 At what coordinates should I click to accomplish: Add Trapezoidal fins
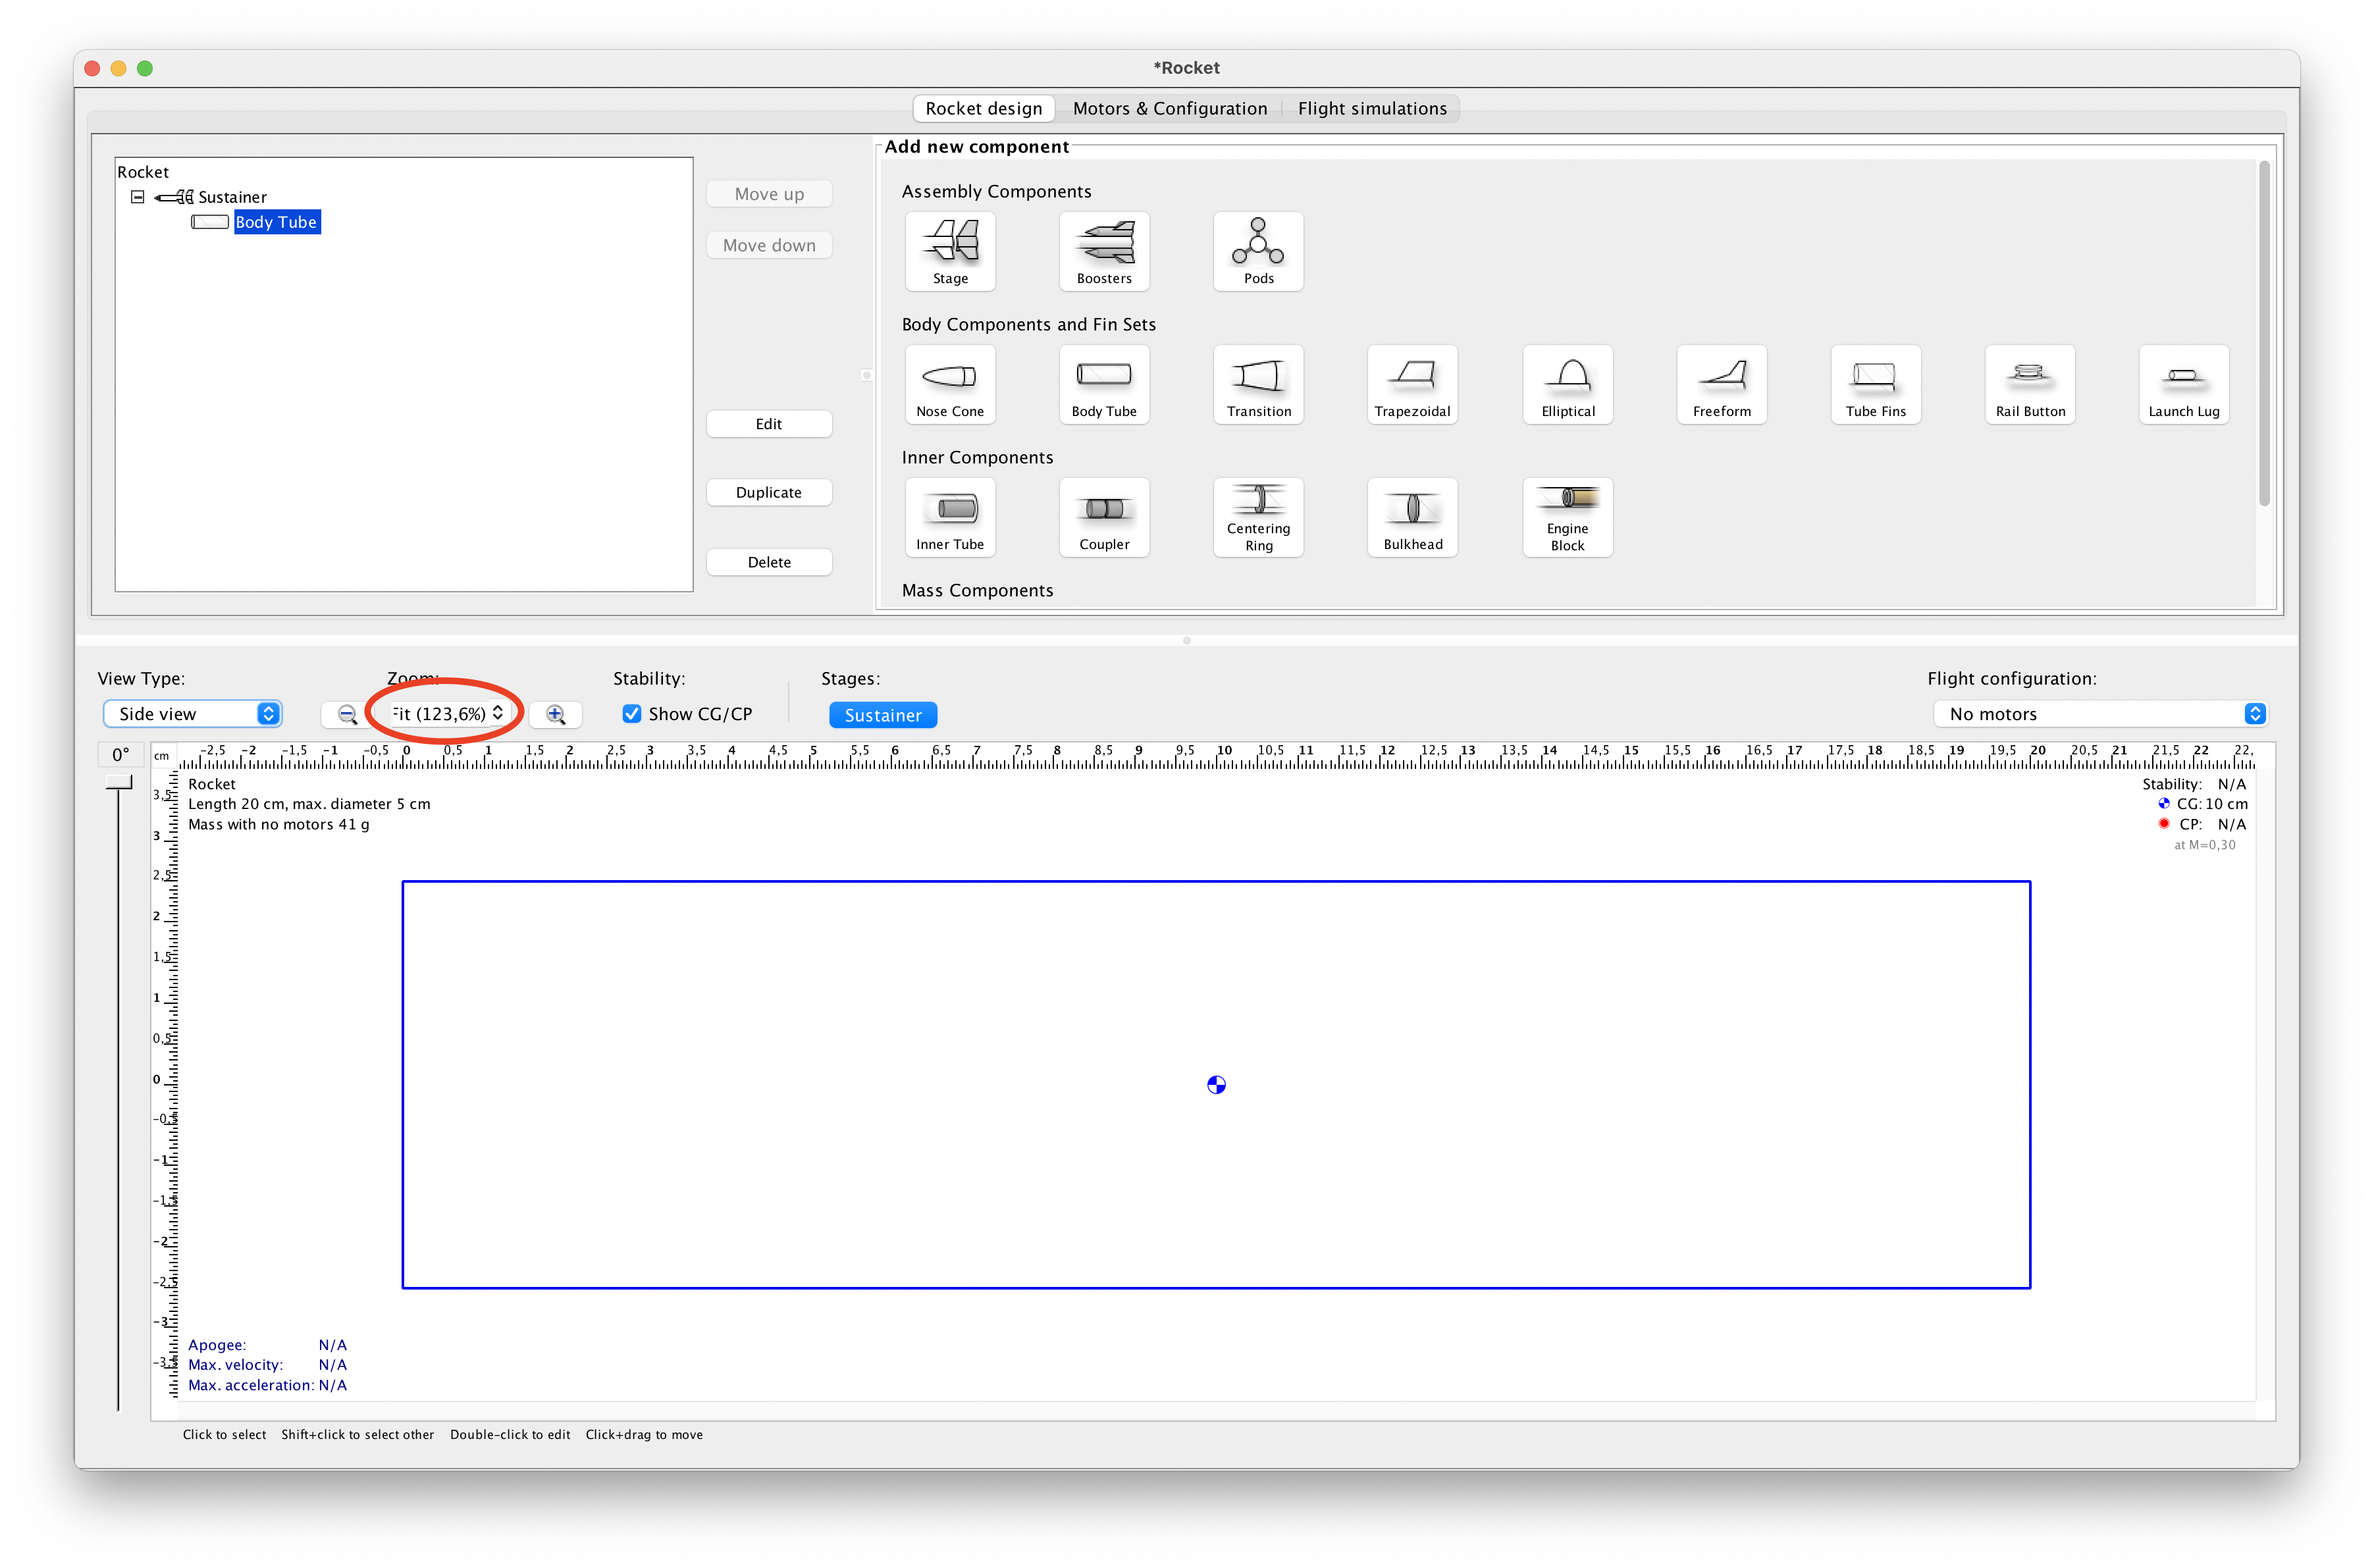(1411, 385)
